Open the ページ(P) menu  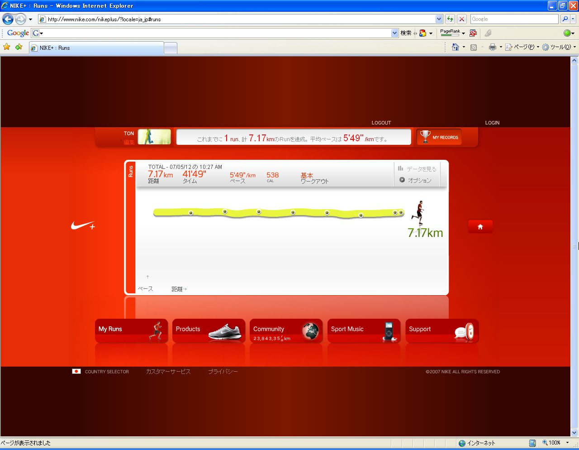(x=522, y=47)
